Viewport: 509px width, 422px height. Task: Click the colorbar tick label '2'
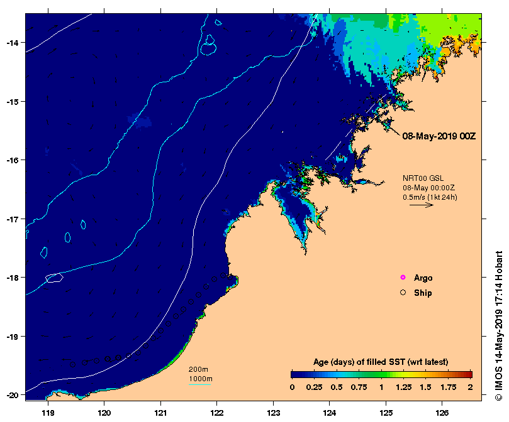coord(470,387)
